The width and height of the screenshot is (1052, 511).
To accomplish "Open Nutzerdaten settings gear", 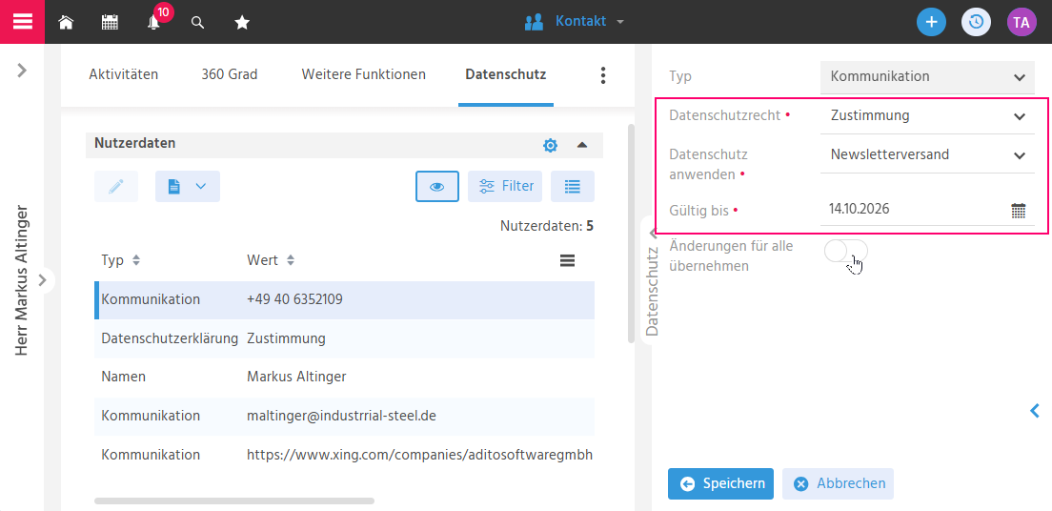I will click(x=550, y=145).
